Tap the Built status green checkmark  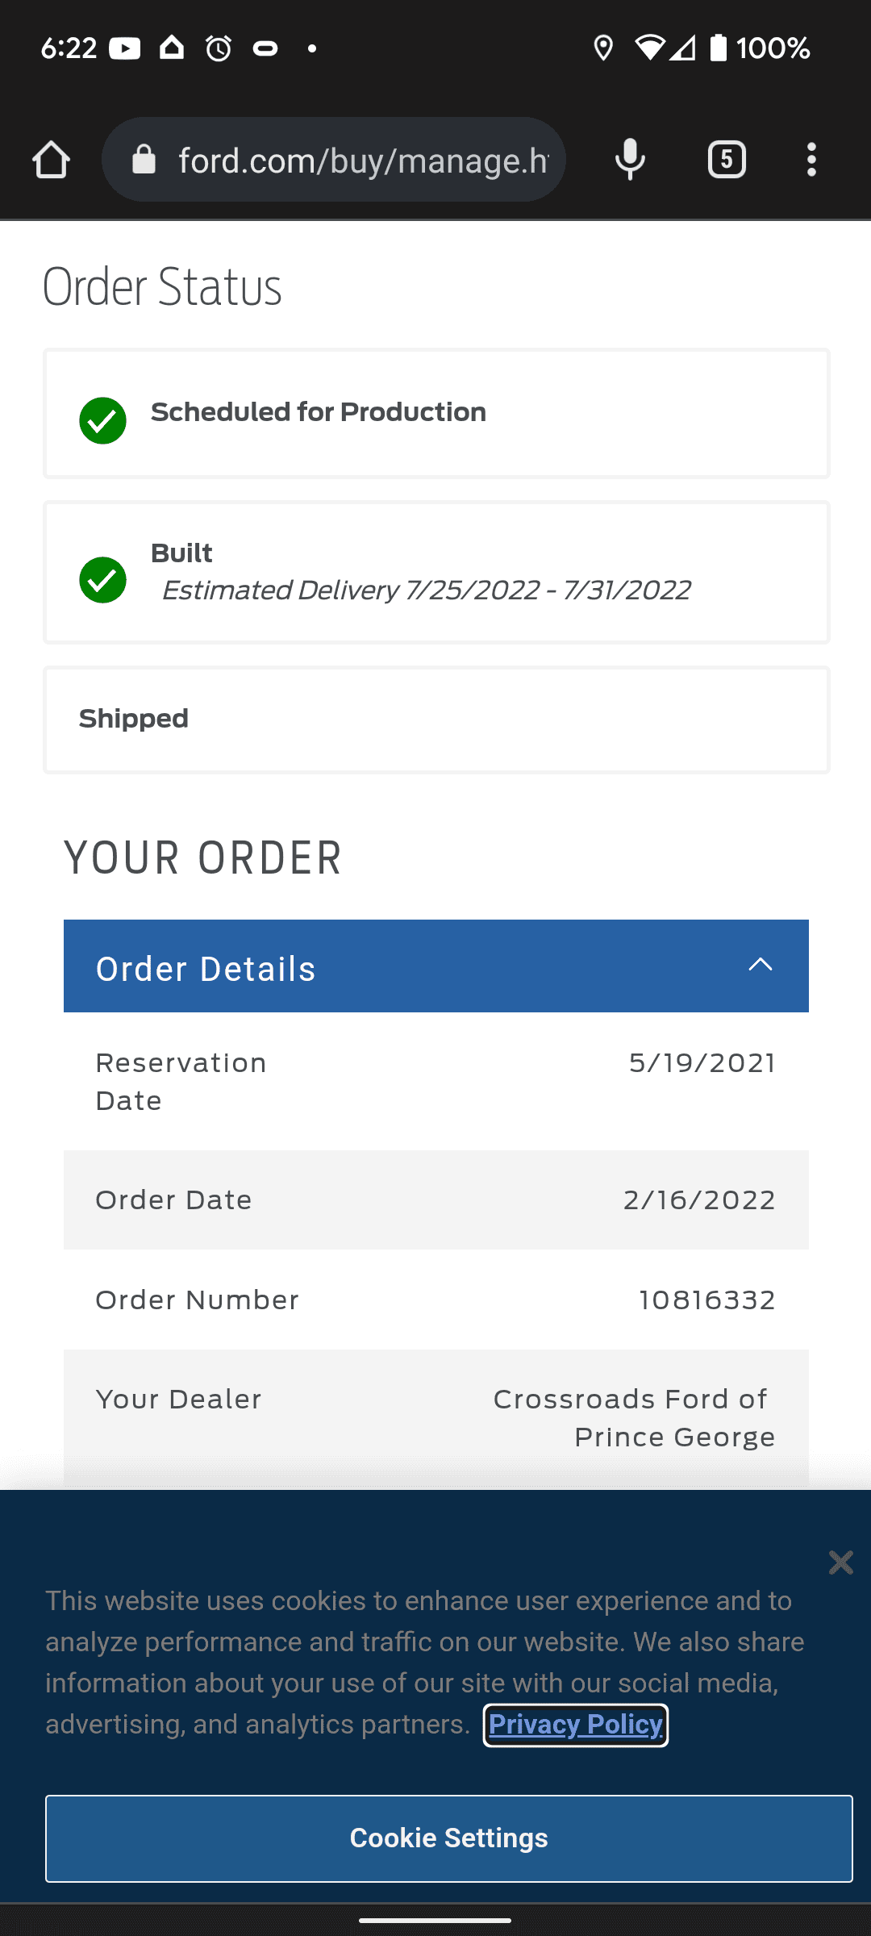(102, 579)
